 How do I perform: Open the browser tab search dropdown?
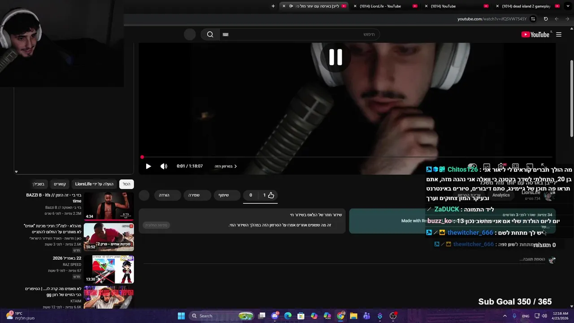568,6
